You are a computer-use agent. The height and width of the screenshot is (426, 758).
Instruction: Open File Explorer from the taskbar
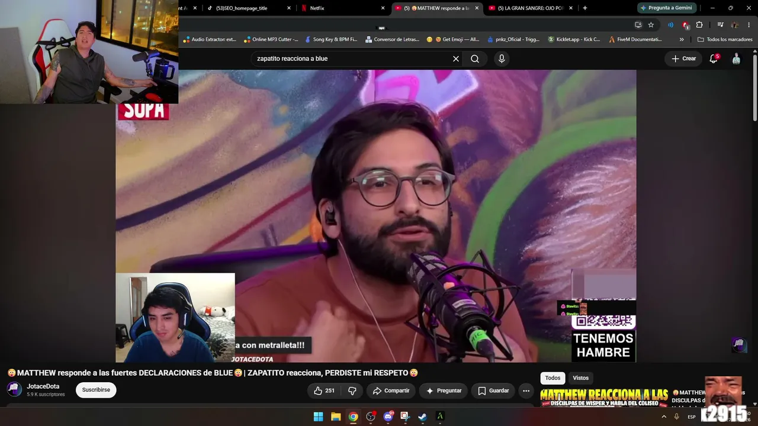336,417
